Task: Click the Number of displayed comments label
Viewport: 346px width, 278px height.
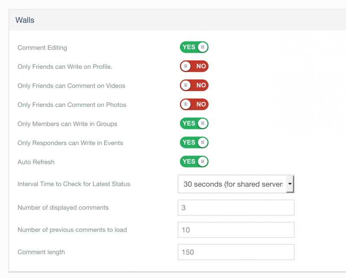Action: (x=63, y=208)
